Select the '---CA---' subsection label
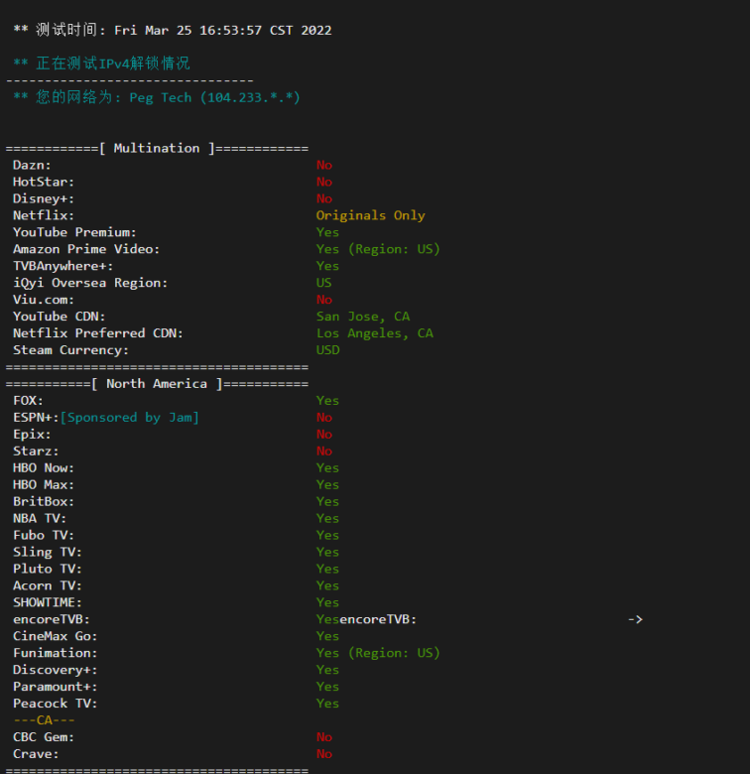This screenshot has height=774, width=750. click(x=44, y=720)
